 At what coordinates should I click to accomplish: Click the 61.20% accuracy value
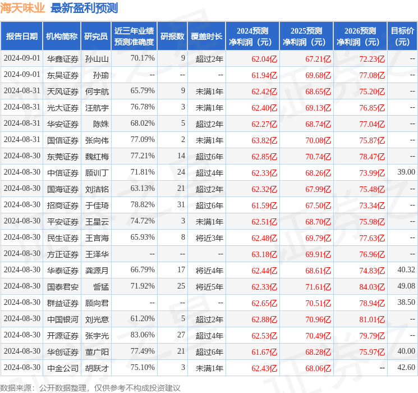(x=143, y=318)
